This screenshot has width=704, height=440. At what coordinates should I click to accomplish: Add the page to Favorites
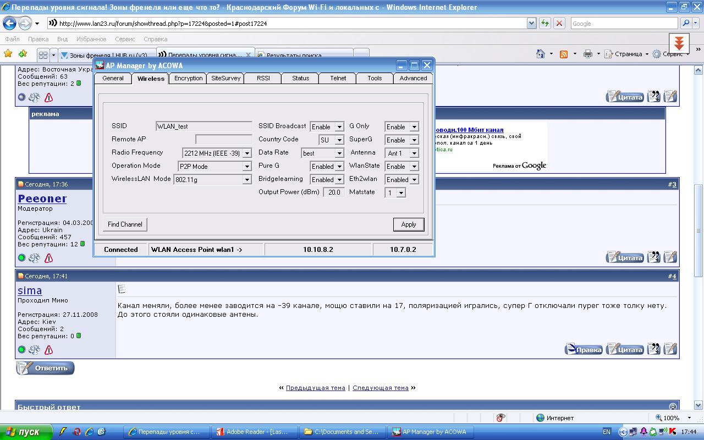click(x=23, y=54)
